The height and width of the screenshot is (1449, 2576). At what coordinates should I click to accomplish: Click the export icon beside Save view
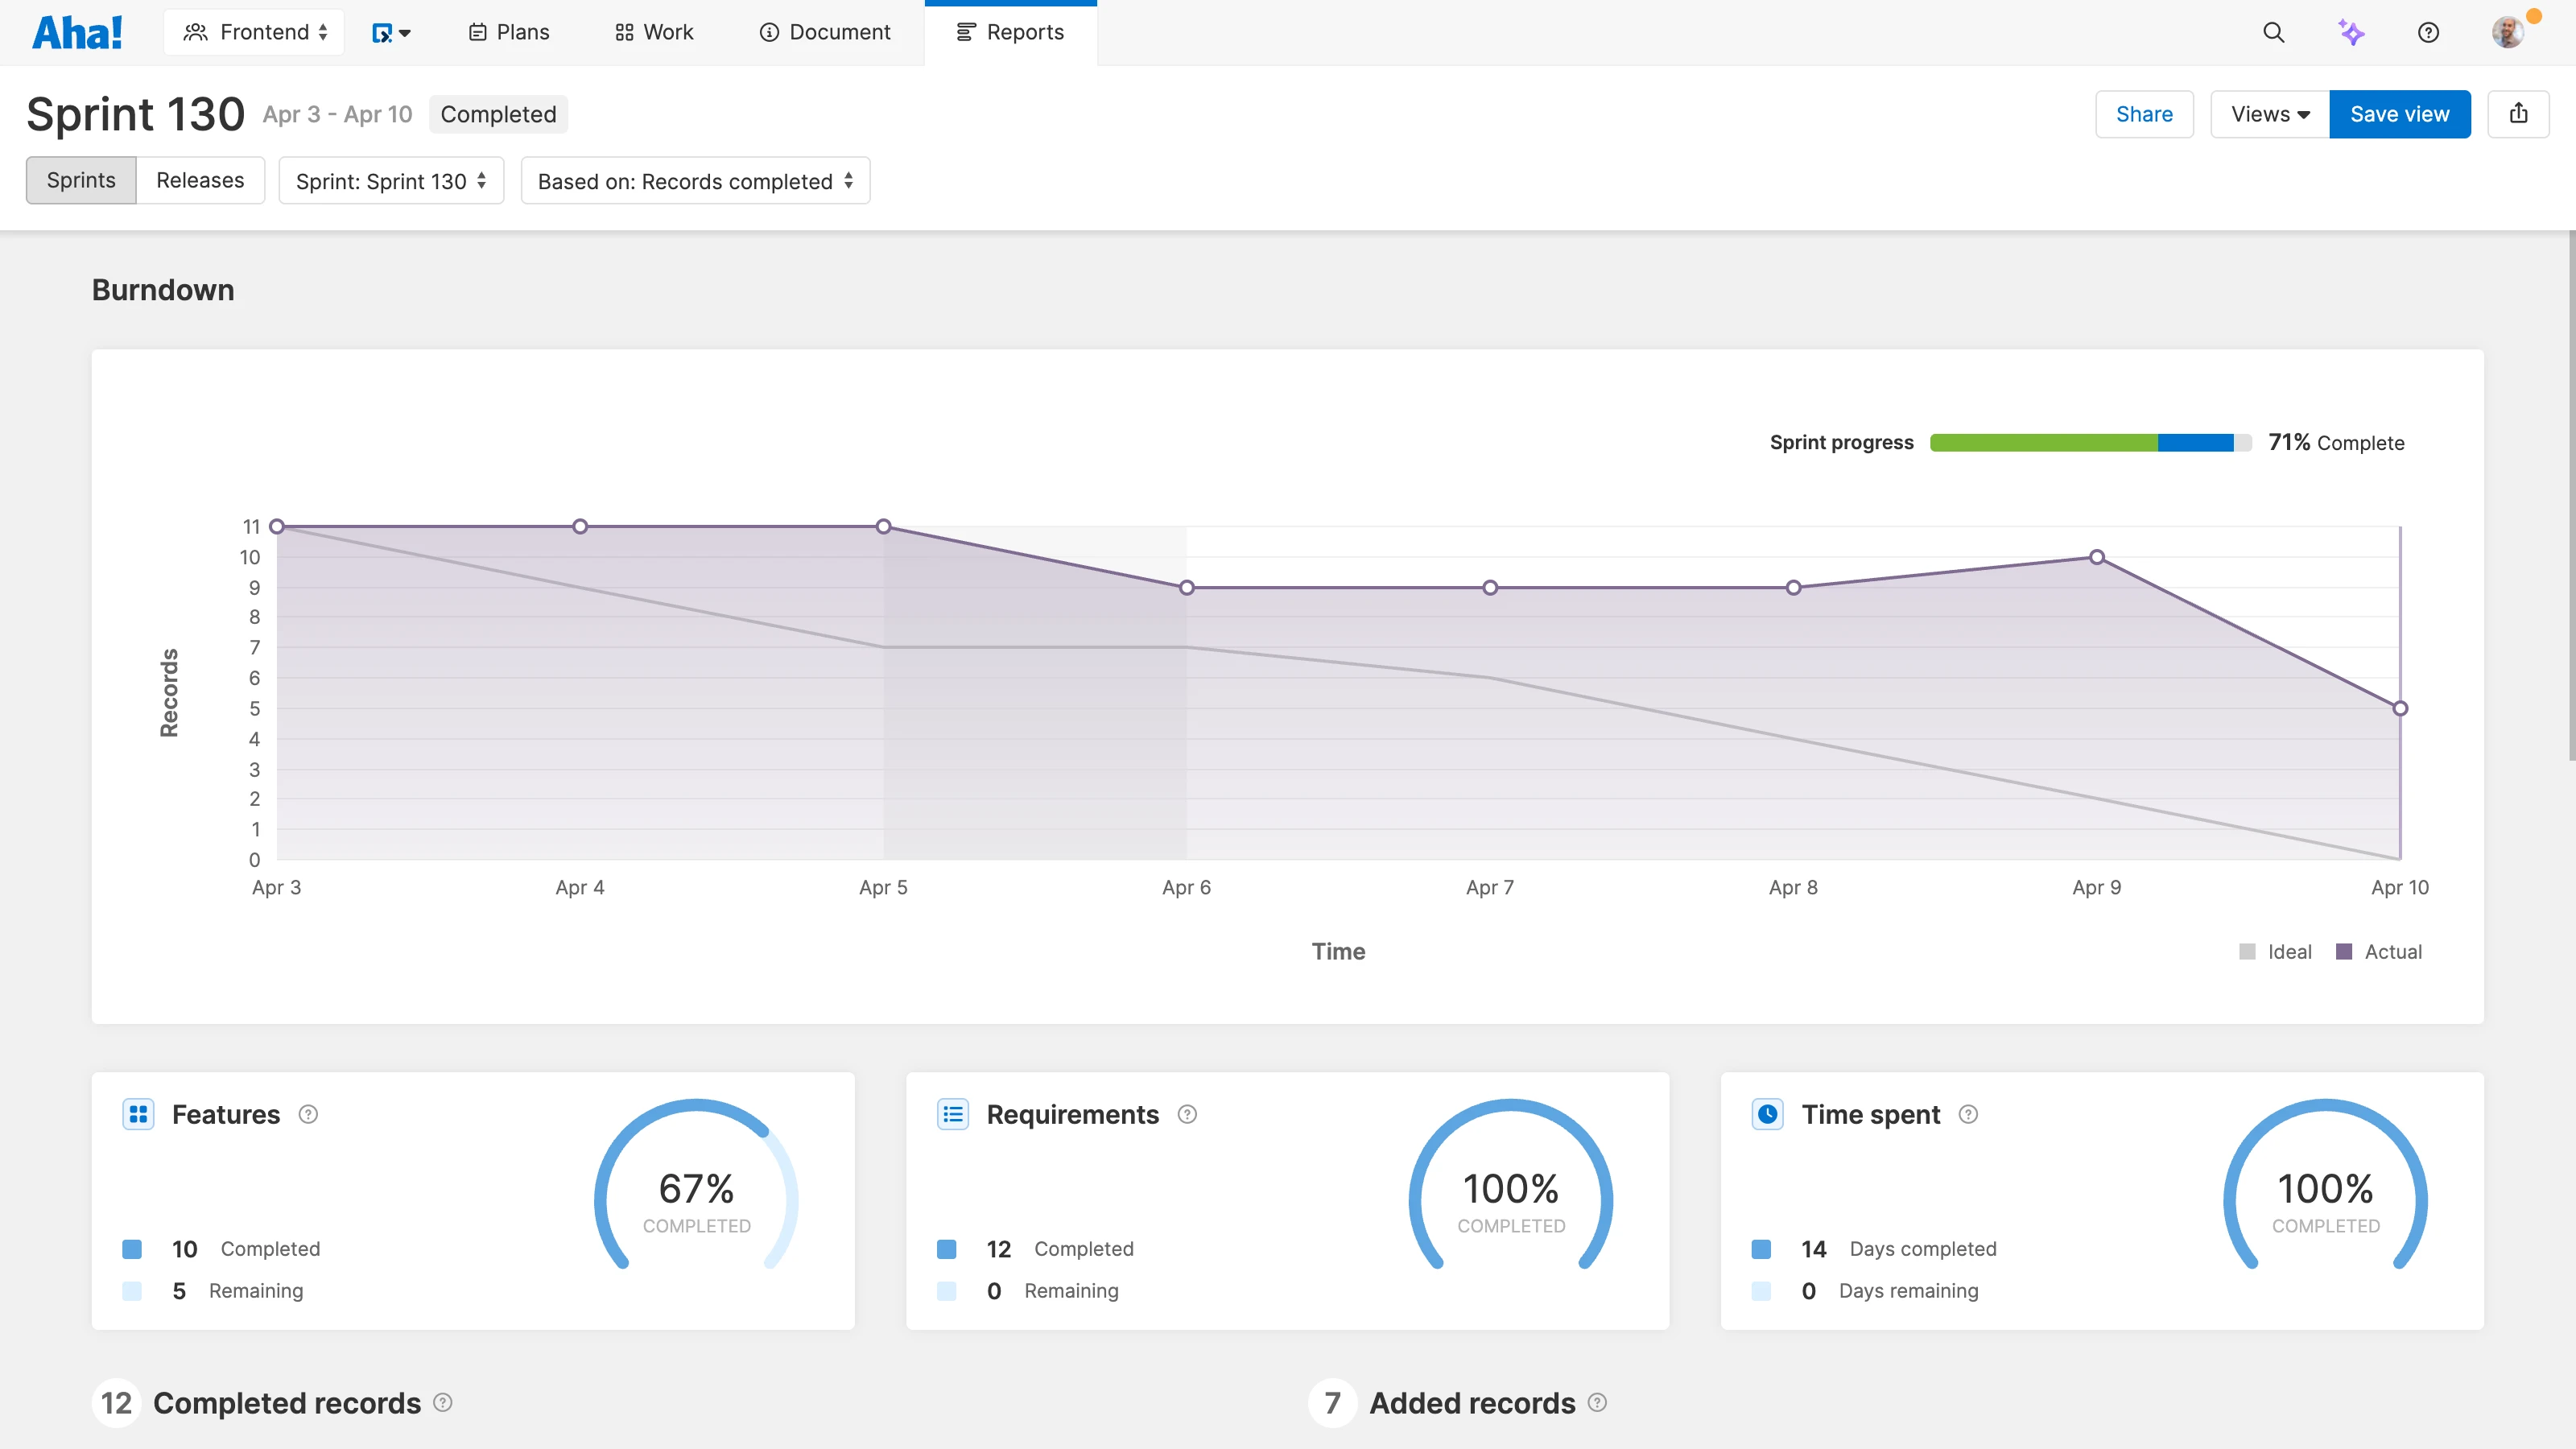tap(2518, 114)
